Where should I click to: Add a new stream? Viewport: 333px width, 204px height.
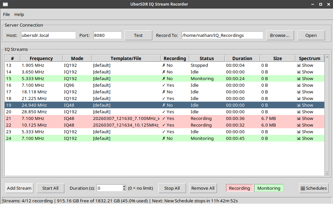coord(19,188)
